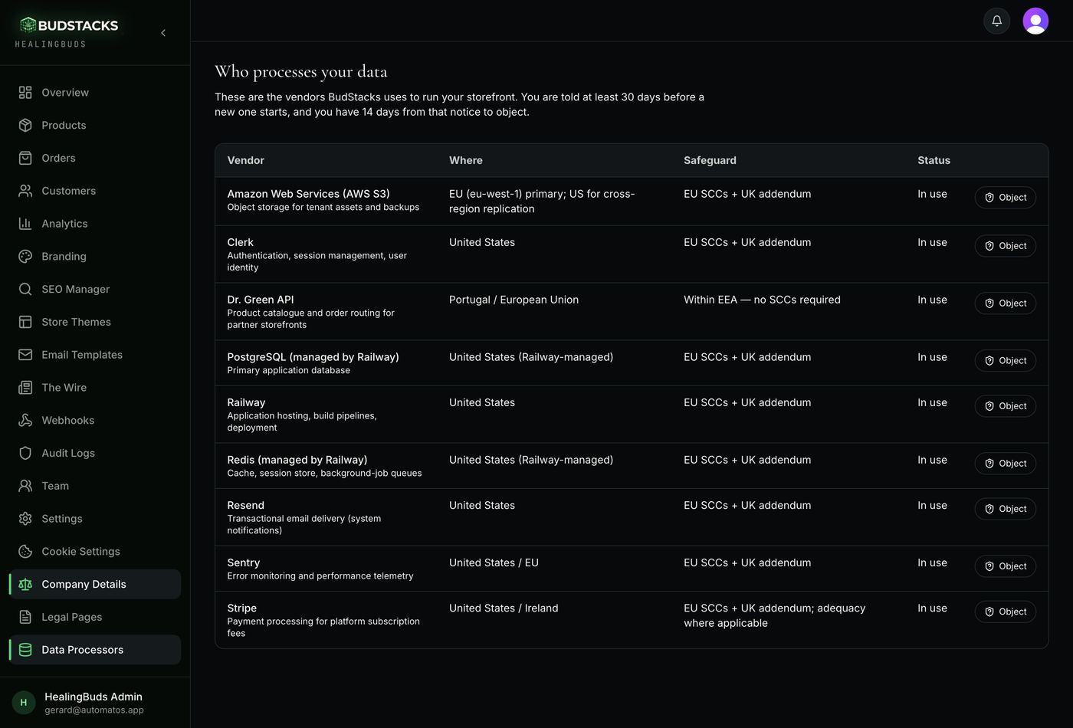Open Cookie Settings
1073x728 pixels.
[x=95, y=552]
